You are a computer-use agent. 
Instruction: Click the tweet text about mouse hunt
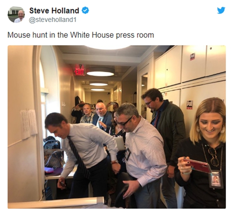pos(81,35)
